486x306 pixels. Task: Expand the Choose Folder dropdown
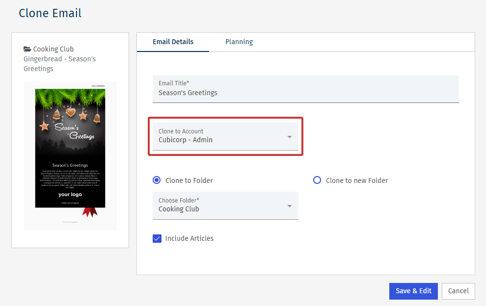point(225,205)
